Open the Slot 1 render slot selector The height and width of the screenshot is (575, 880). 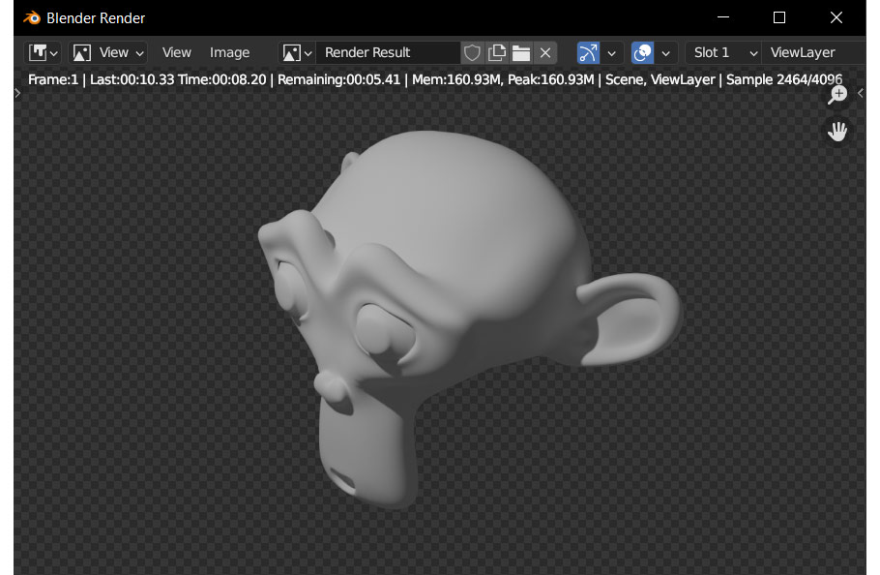point(724,52)
